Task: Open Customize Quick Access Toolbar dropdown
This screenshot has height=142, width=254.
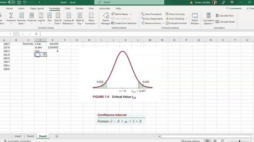Action: click(39, 2)
